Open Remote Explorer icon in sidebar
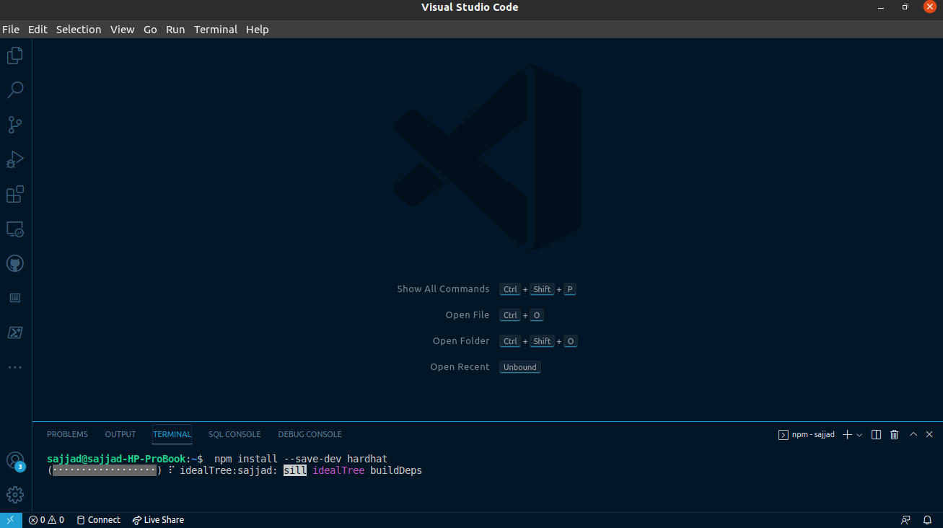This screenshot has height=528, width=943. 15,229
